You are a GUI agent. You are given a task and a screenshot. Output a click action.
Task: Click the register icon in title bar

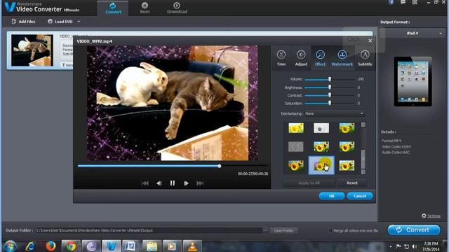(415, 3)
